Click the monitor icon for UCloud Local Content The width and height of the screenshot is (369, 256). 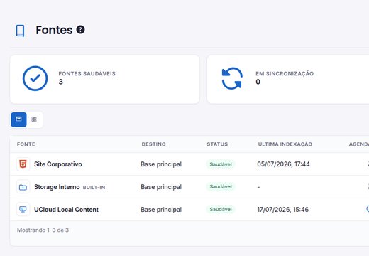[23, 210]
